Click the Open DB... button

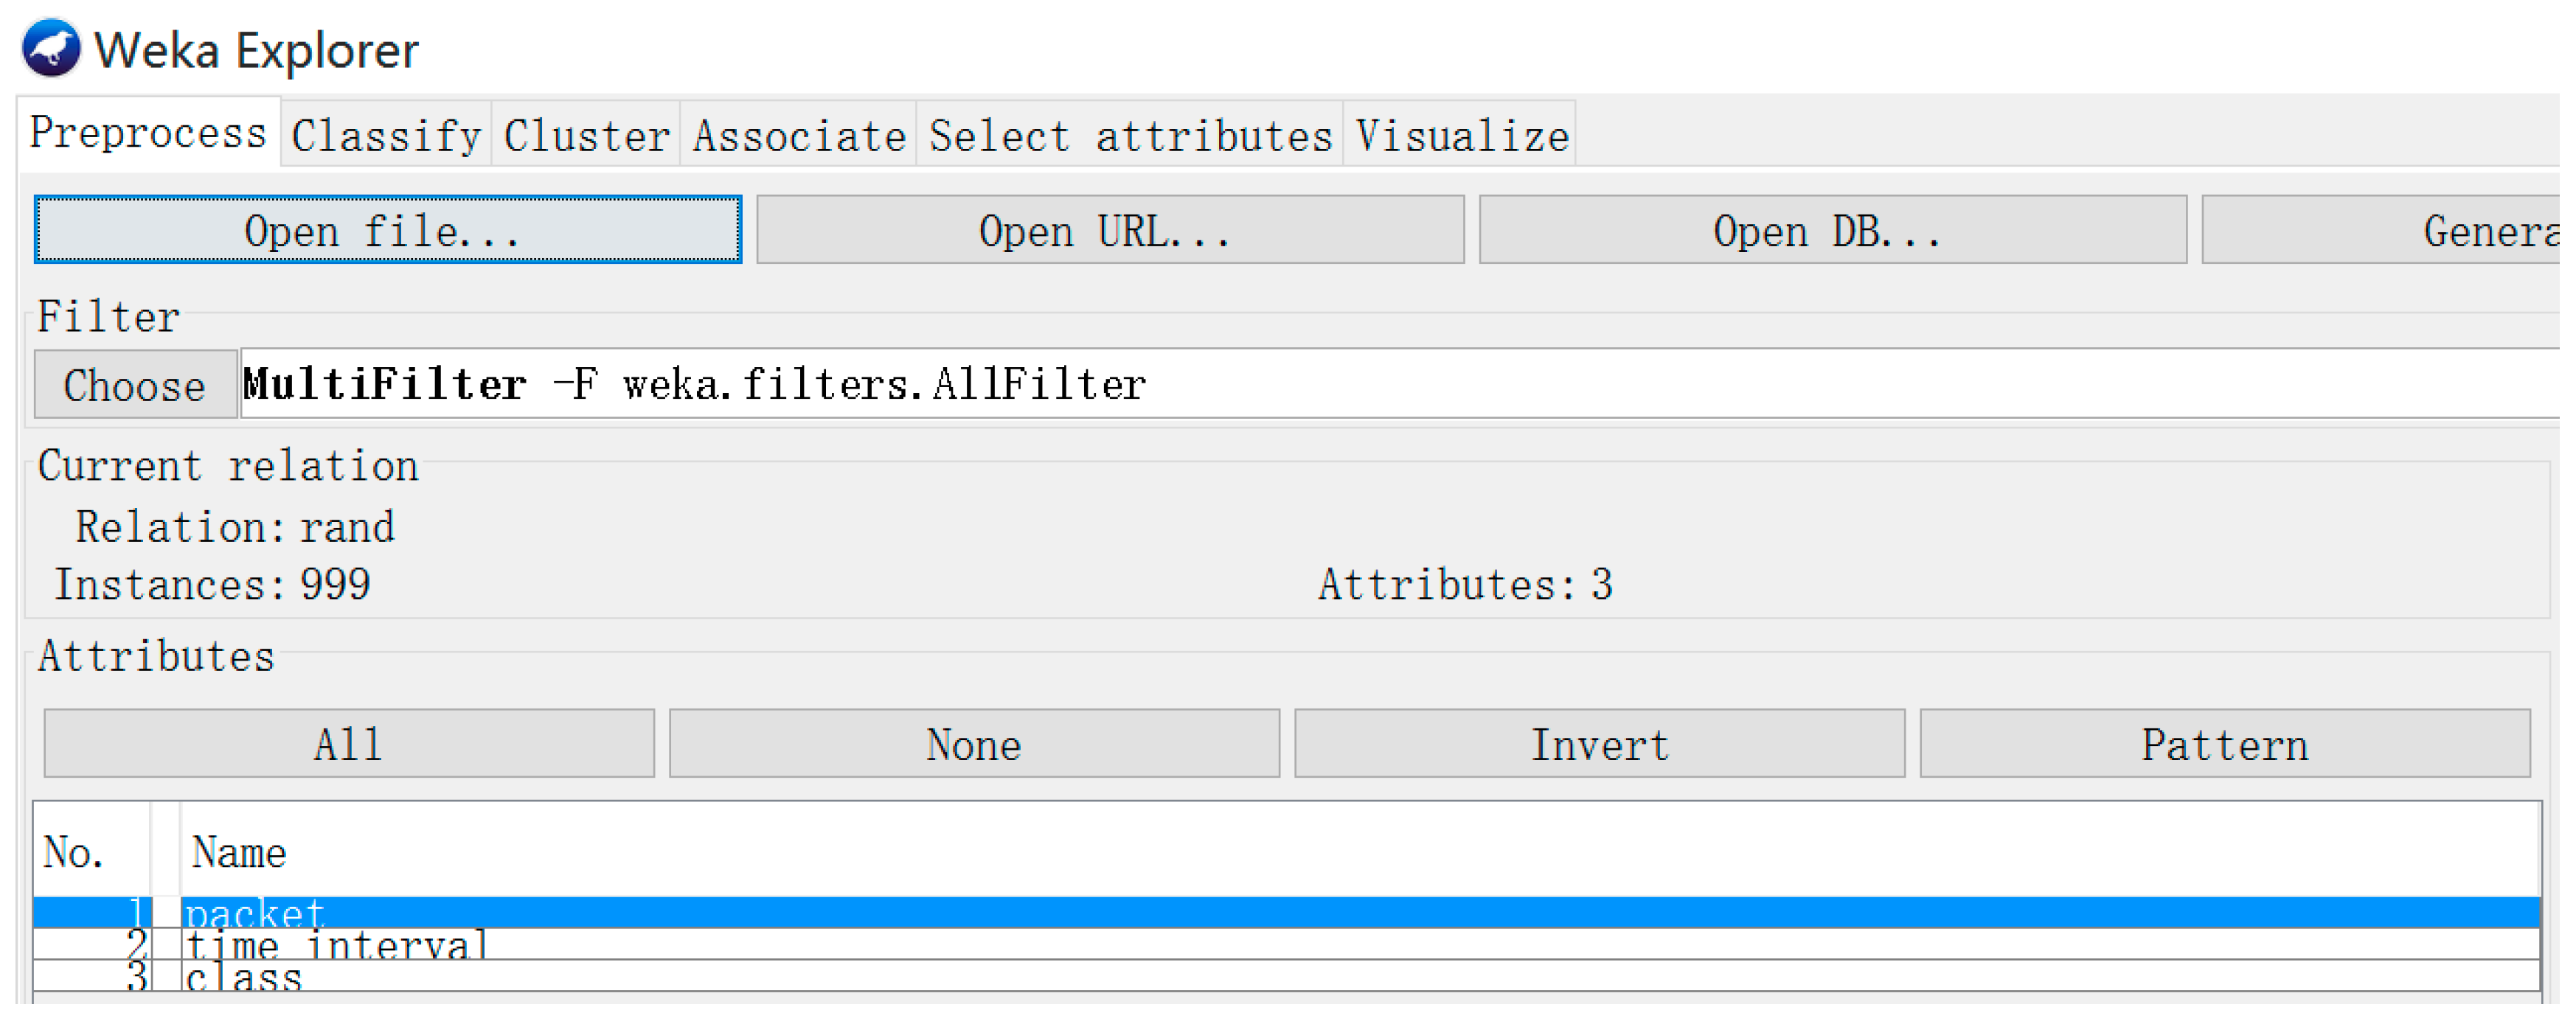1832,230
